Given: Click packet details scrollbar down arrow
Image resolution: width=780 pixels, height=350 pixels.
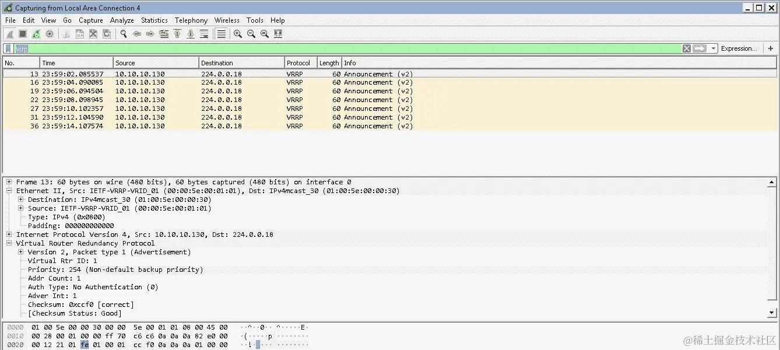Looking at the screenshot, I should (772, 313).
